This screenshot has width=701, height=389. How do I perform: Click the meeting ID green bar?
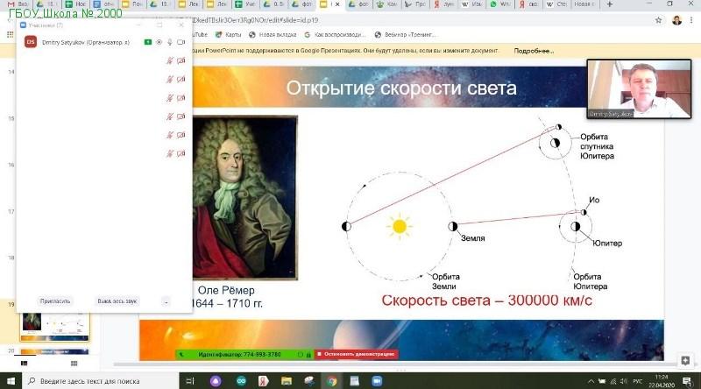click(x=244, y=354)
